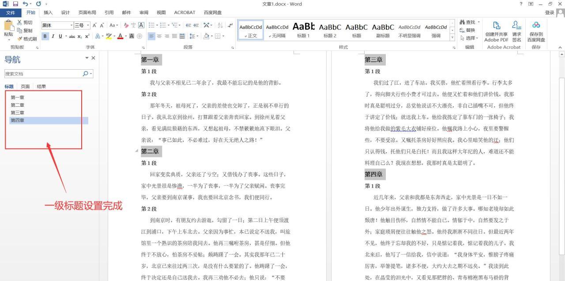Decrease the paragraph indent
The height and width of the screenshot is (281, 565).
(188, 26)
